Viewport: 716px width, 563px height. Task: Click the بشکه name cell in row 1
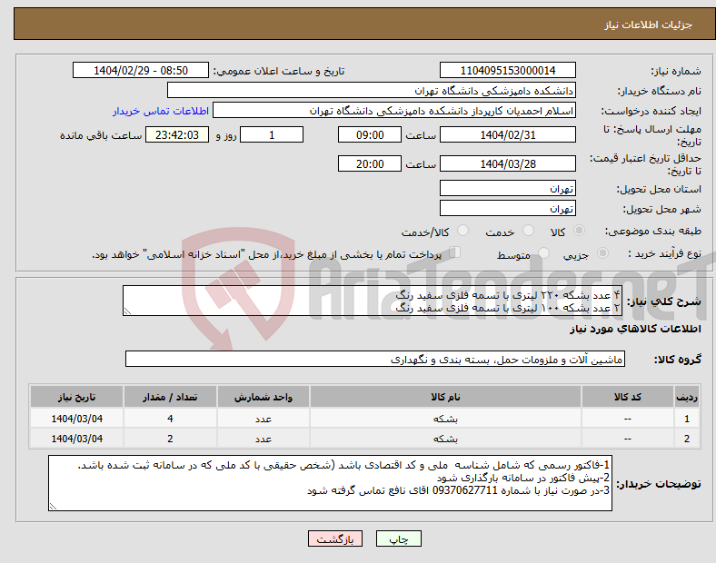pos(445,419)
